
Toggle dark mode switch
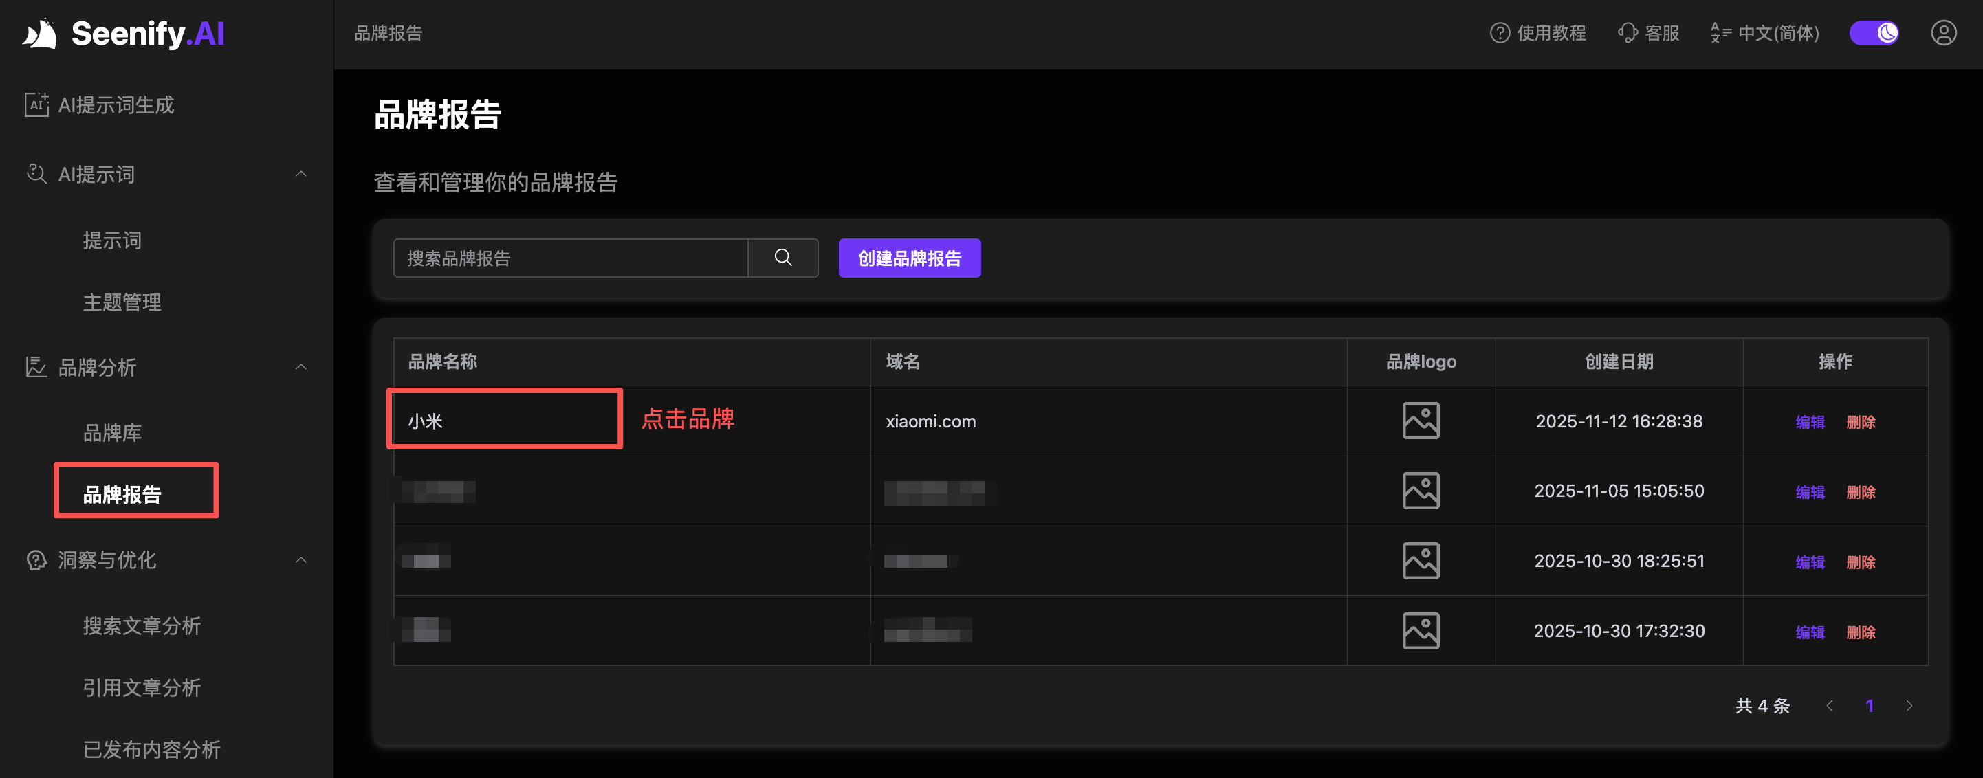tap(1874, 33)
